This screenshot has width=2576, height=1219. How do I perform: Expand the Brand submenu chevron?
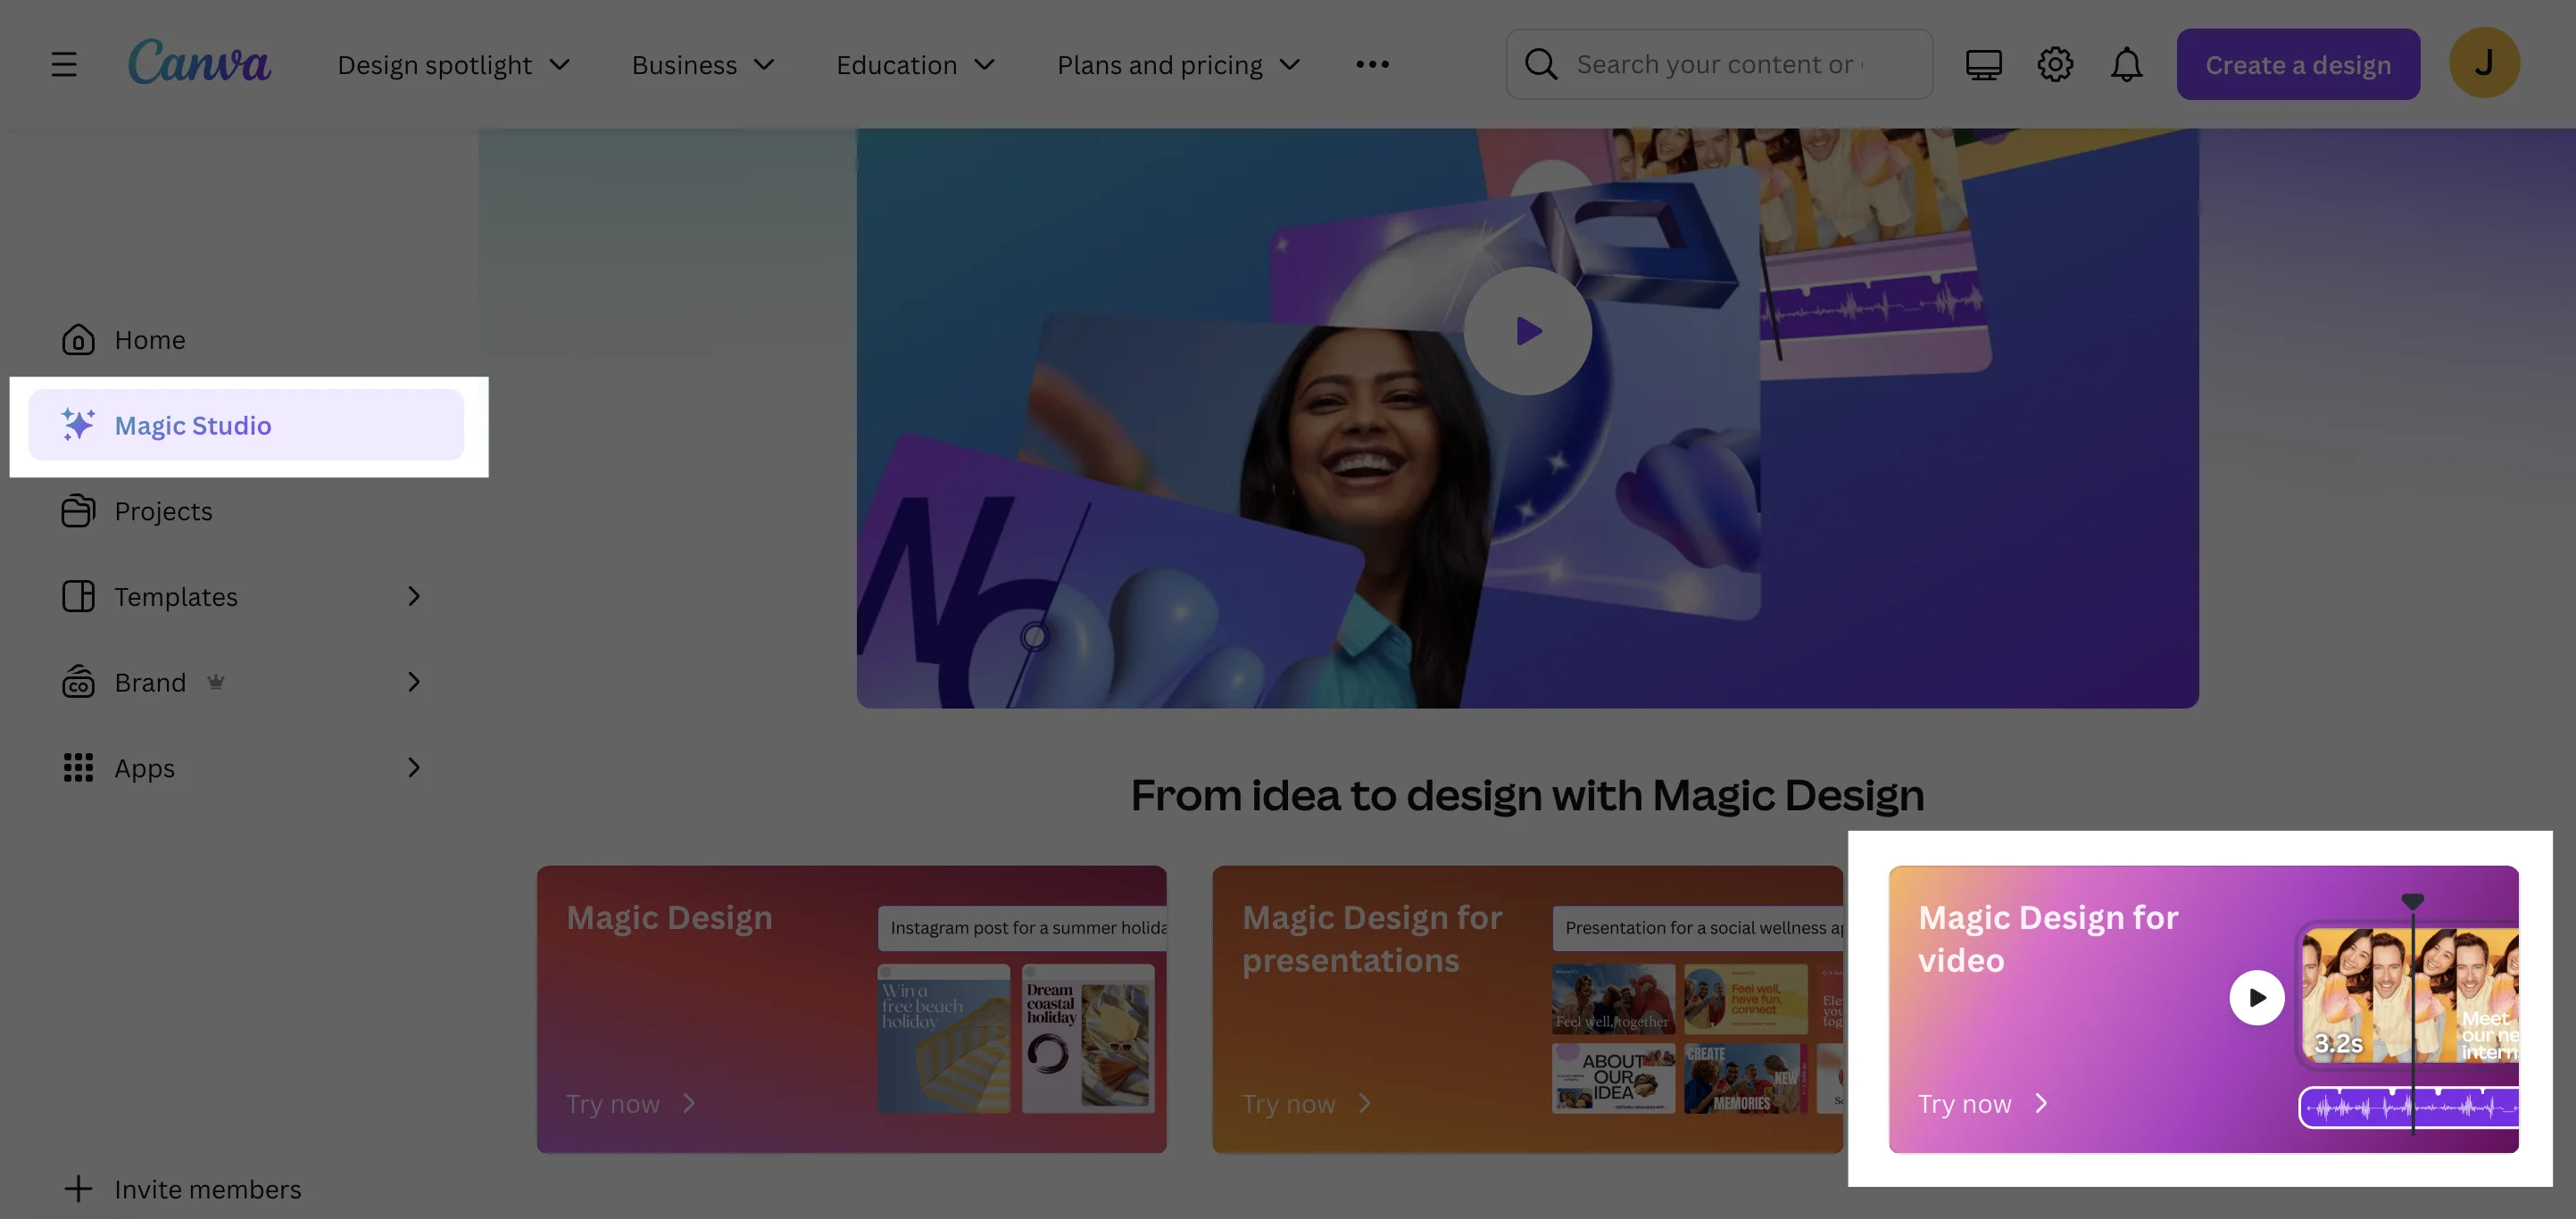click(414, 682)
